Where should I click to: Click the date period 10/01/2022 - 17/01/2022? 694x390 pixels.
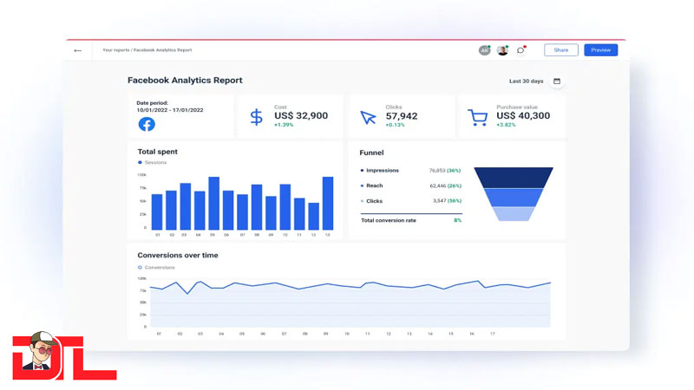[170, 110]
